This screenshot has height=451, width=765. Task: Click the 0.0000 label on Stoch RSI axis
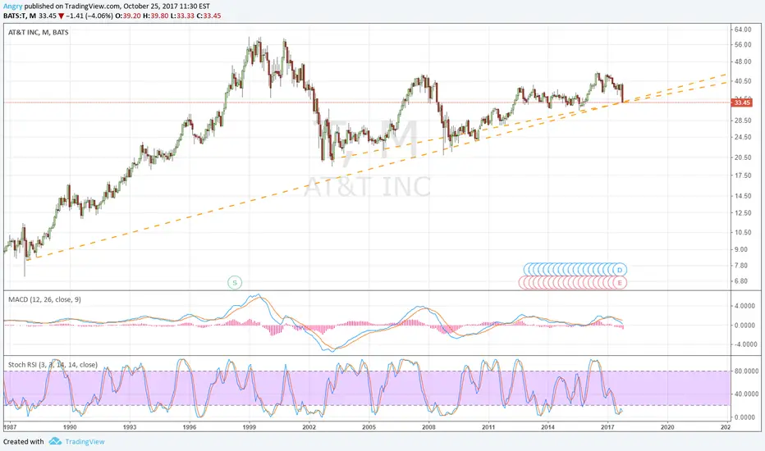click(x=745, y=417)
